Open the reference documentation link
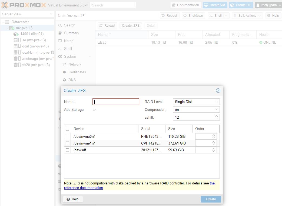282x206 pixels. click(83, 188)
